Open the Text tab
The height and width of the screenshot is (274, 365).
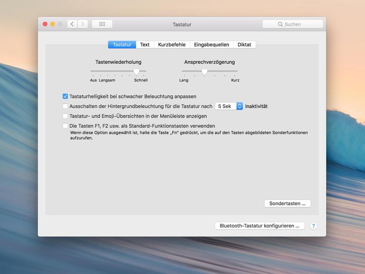tap(145, 45)
